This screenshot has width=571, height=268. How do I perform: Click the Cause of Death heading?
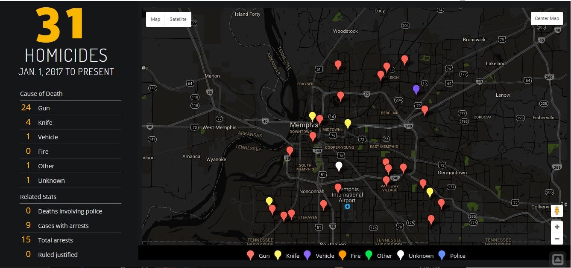click(x=41, y=94)
